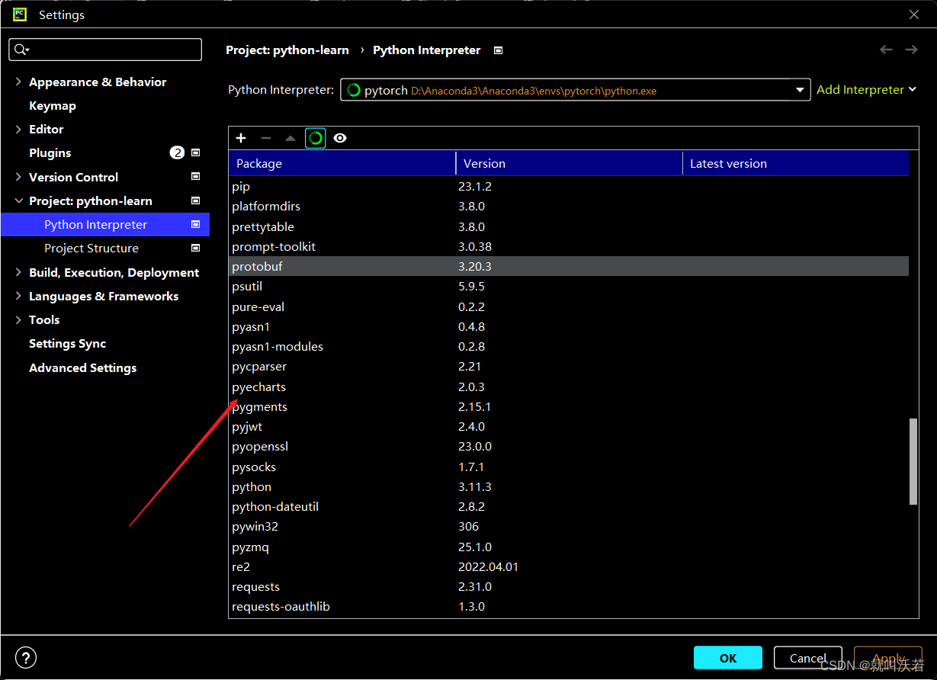Viewport: 937px width, 680px height.
Task: Sort packages by the Package column header
Action: [259, 162]
